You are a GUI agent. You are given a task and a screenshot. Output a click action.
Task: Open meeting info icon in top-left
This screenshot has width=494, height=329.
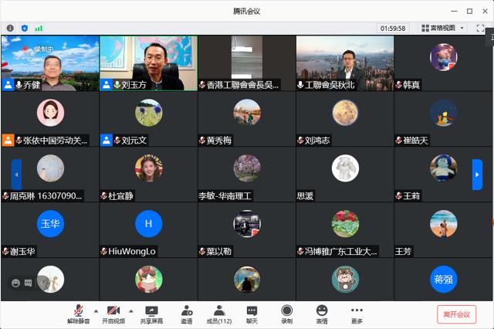click(10, 28)
